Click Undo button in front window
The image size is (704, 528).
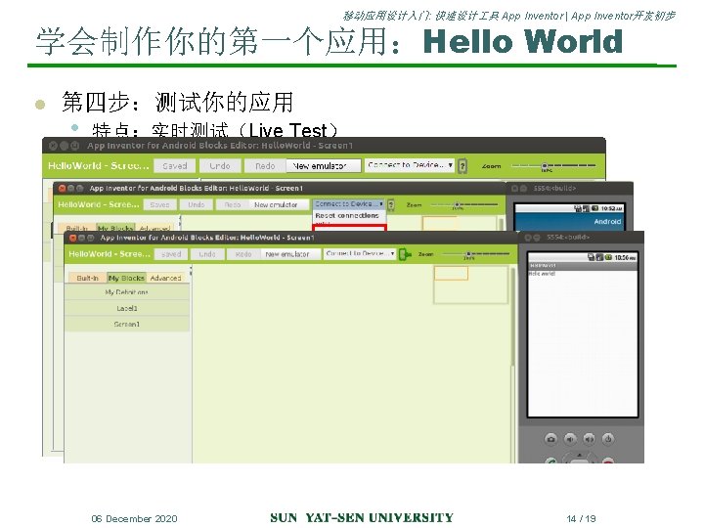207,254
